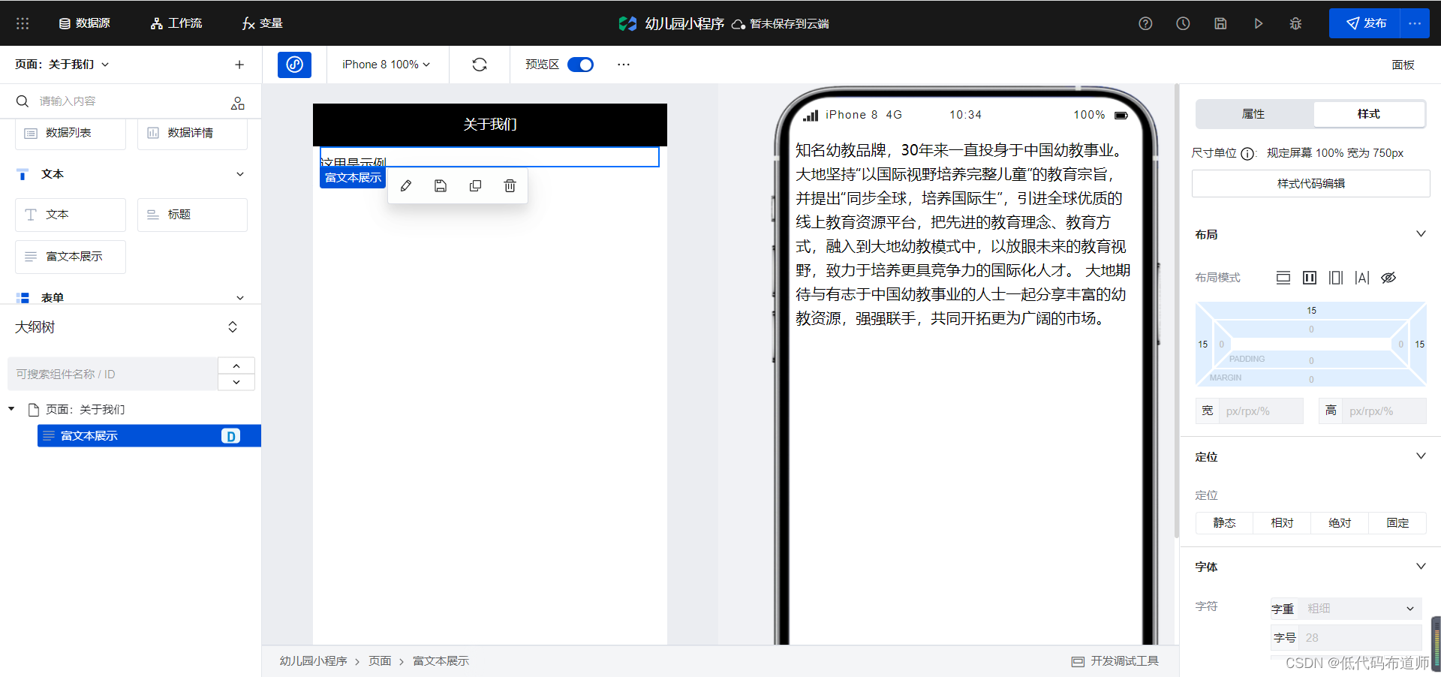The width and height of the screenshot is (1441, 677).
Task: Open 开发调试工具 developer debug tools
Action: (x=1115, y=661)
